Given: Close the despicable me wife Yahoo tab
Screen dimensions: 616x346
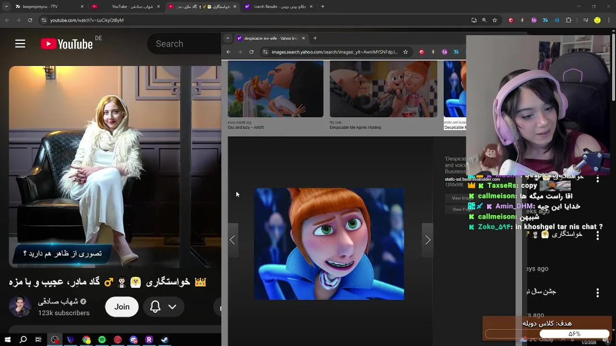Looking at the screenshot, I should coord(303,38).
